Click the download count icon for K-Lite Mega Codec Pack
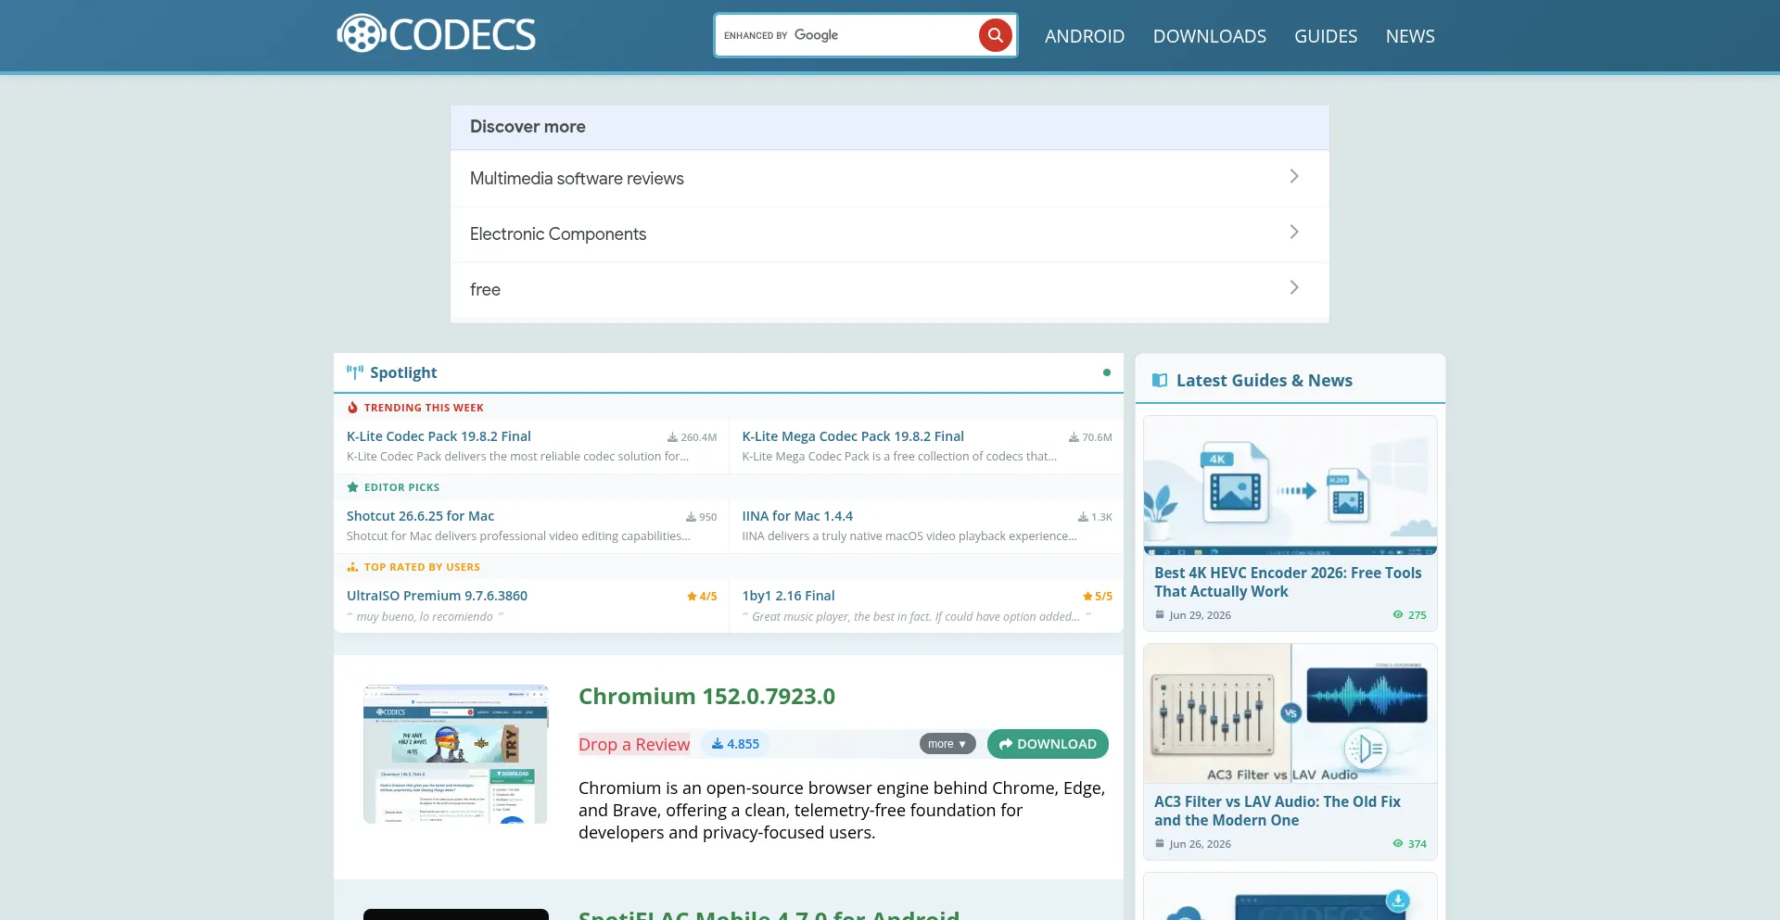 pos(1074,437)
